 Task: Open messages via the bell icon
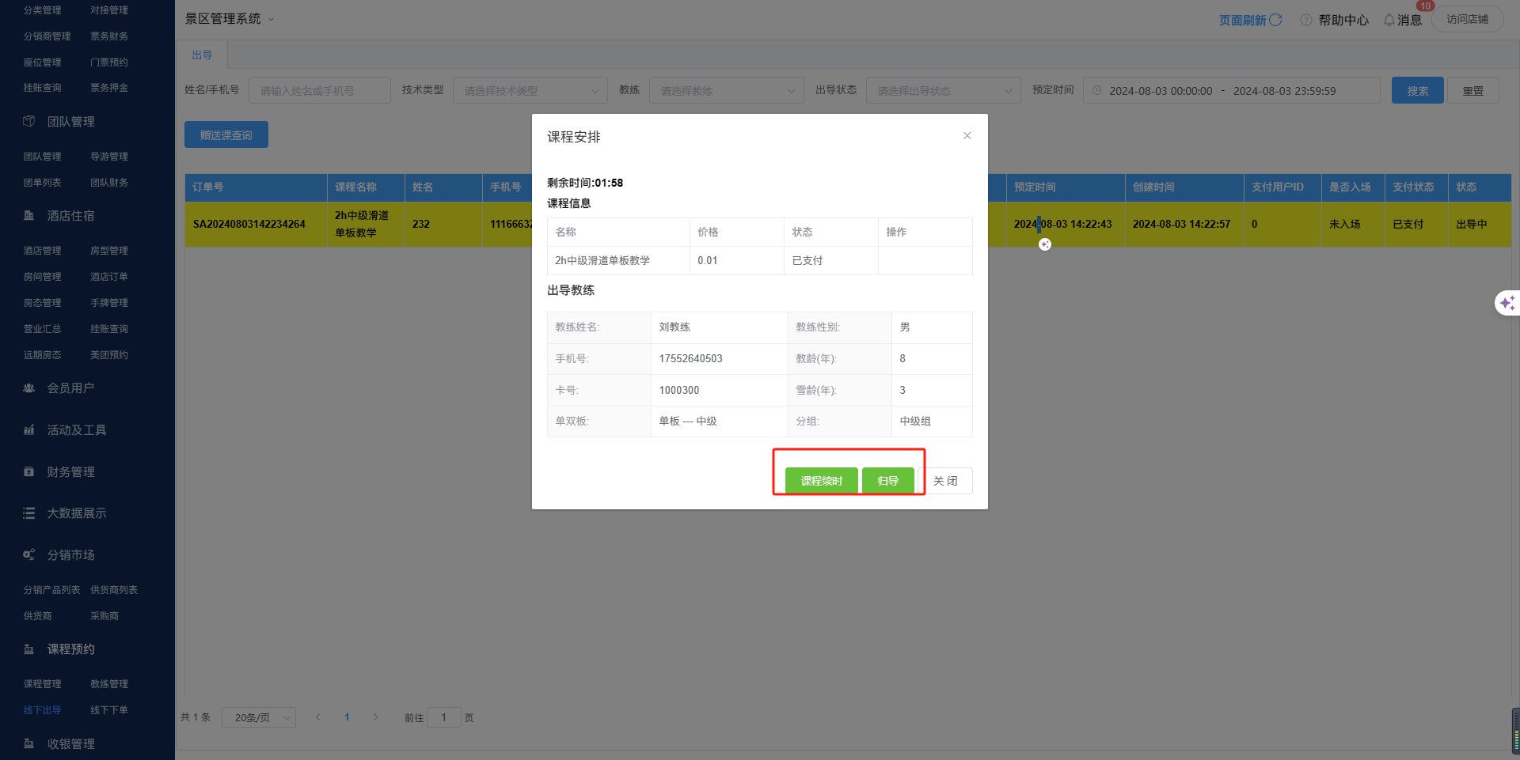(x=1389, y=20)
